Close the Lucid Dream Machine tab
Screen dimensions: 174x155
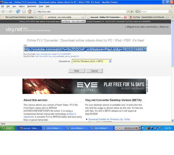pos(40,17)
